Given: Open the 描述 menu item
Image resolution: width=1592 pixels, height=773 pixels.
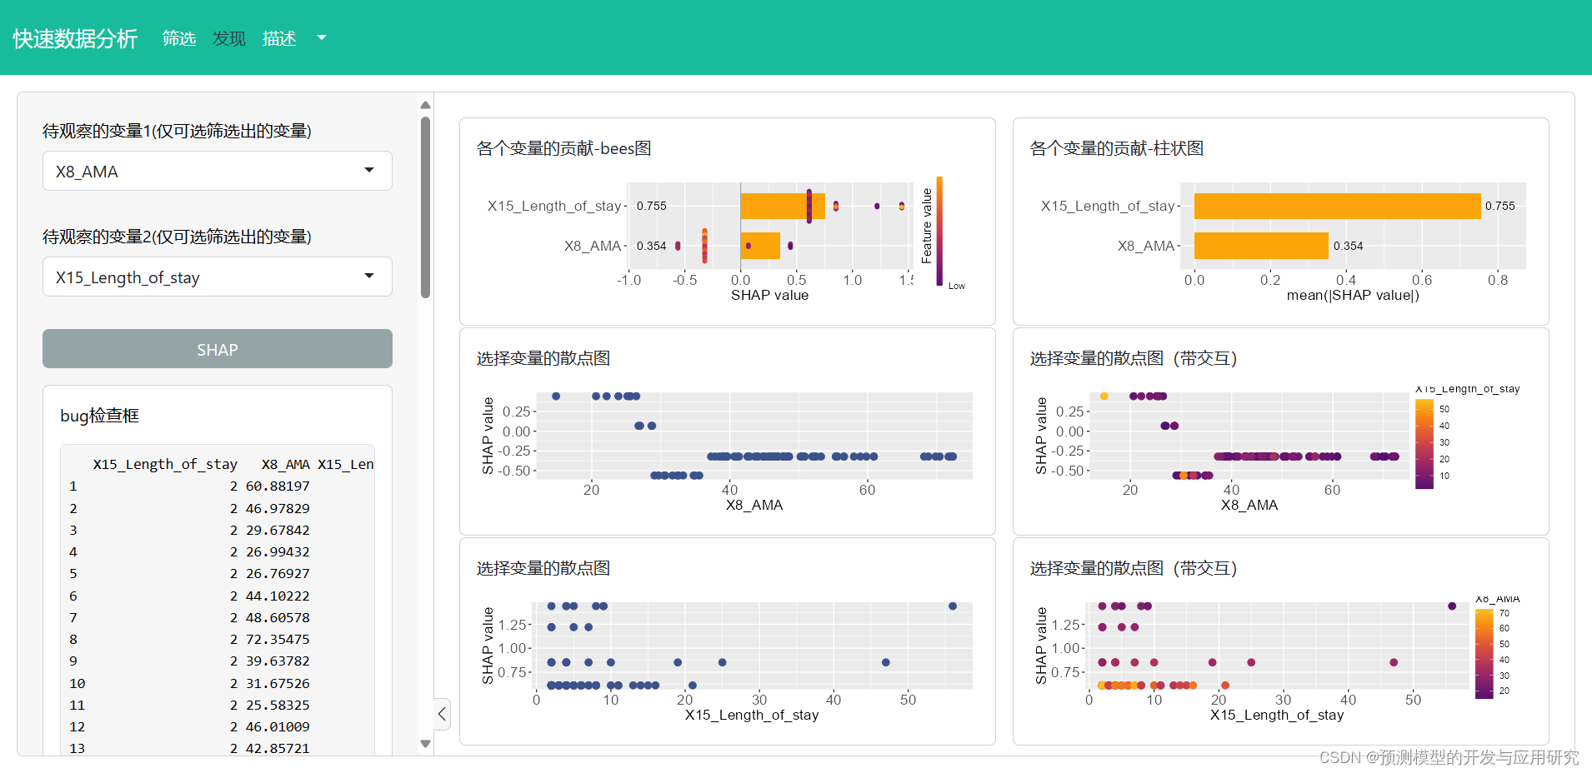Looking at the screenshot, I should pyautogui.click(x=278, y=38).
